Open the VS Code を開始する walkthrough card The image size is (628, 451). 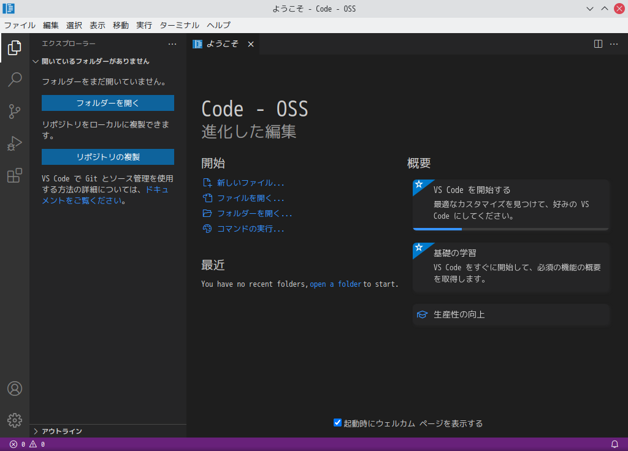click(511, 205)
